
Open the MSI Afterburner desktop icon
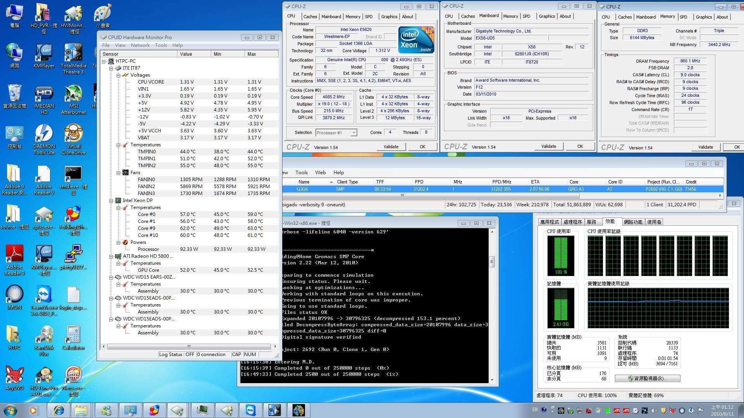click(x=73, y=99)
